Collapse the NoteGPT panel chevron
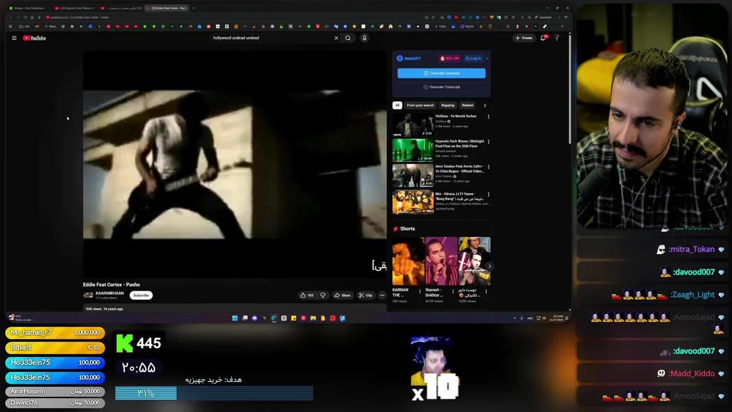 tap(487, 58)
